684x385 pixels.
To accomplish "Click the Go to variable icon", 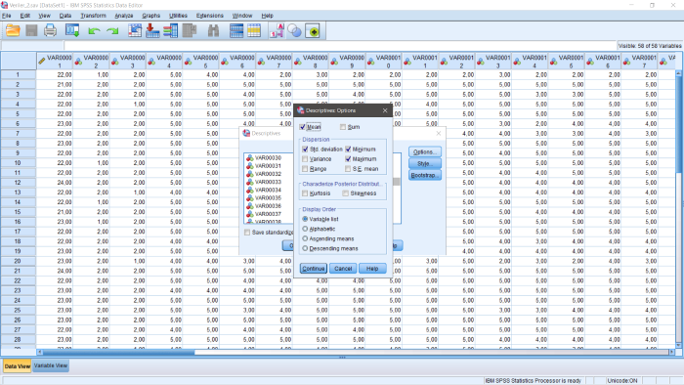I will point(152,30).
